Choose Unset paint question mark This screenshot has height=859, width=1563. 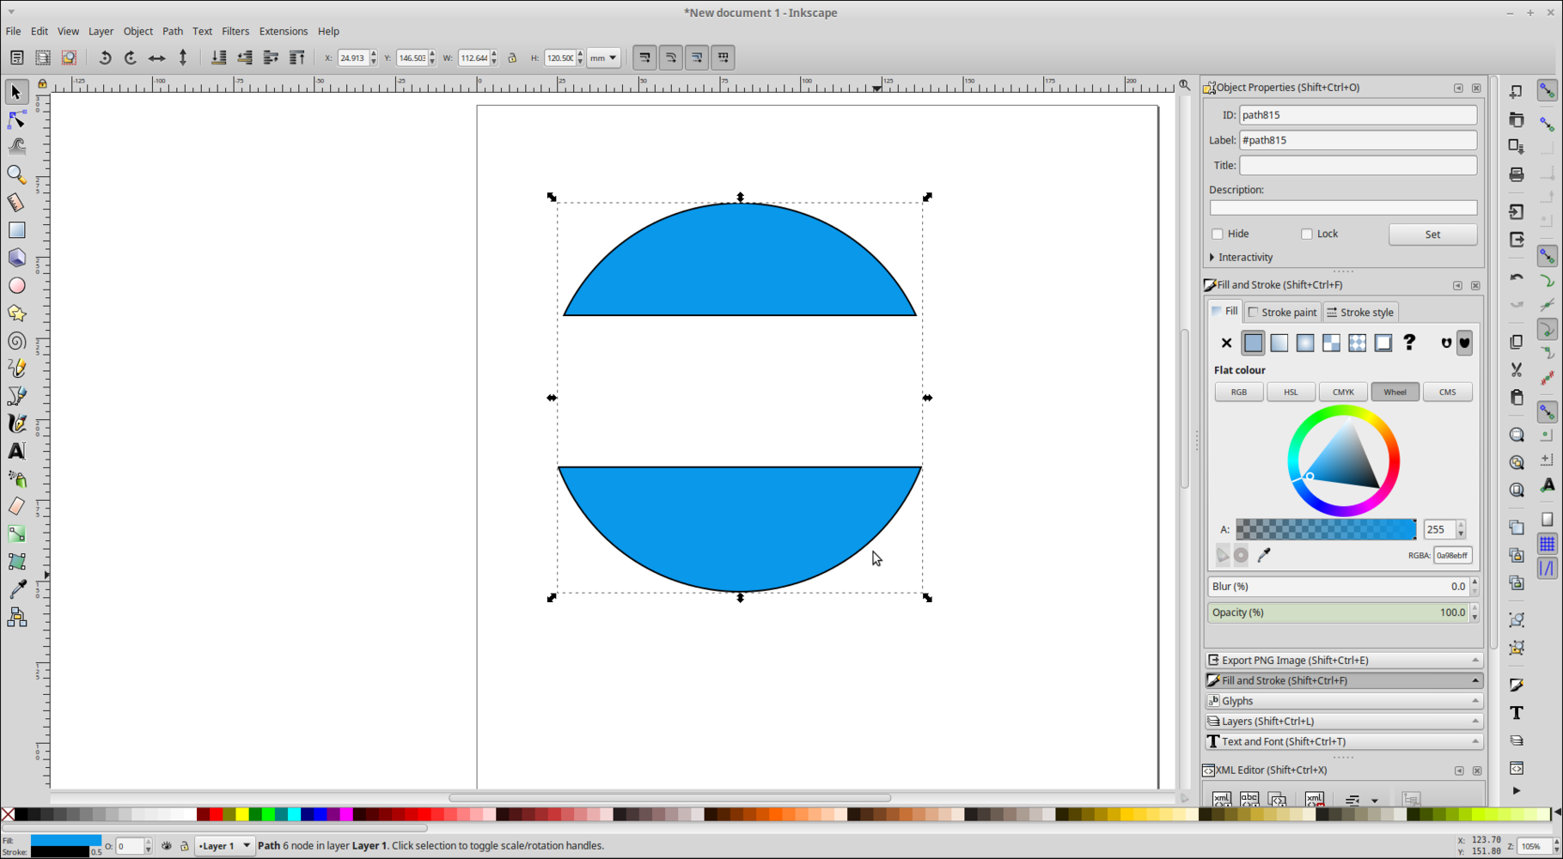click(1409, 343)
